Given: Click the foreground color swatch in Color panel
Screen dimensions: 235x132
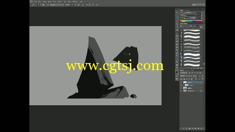Looking at the screenshot, I should point(181,13).
